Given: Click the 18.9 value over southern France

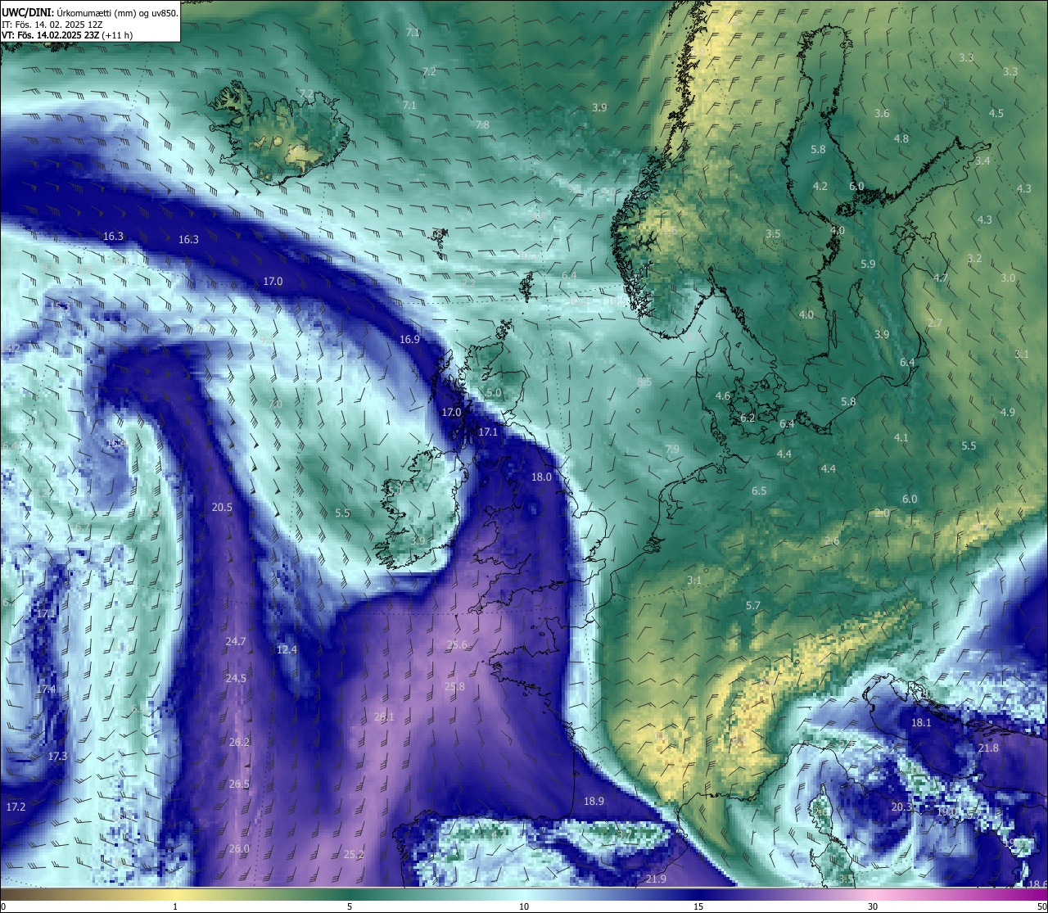Looking at the screenshot, I should click(x=594, y=801).
